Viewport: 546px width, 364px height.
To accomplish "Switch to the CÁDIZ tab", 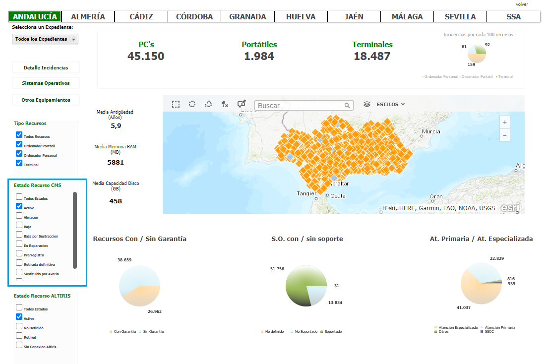I will point(141,16).
